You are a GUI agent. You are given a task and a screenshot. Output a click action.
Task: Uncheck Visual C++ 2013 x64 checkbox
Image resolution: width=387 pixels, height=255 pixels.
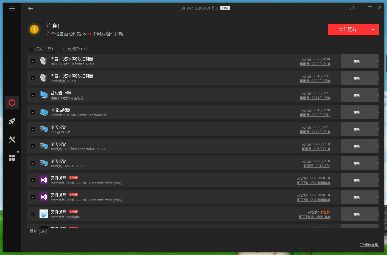tap(33, 180)
